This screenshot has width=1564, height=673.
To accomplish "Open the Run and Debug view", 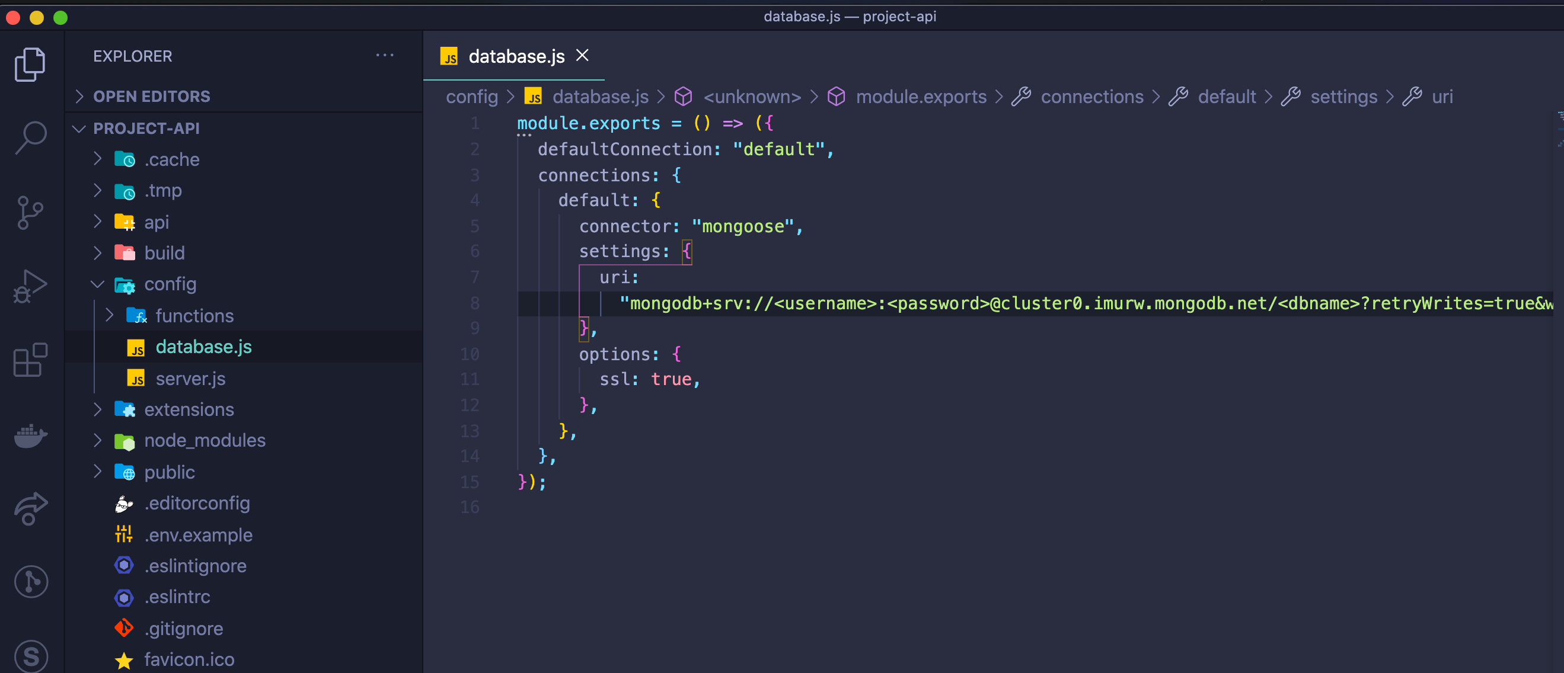I will tap(30, 286).
